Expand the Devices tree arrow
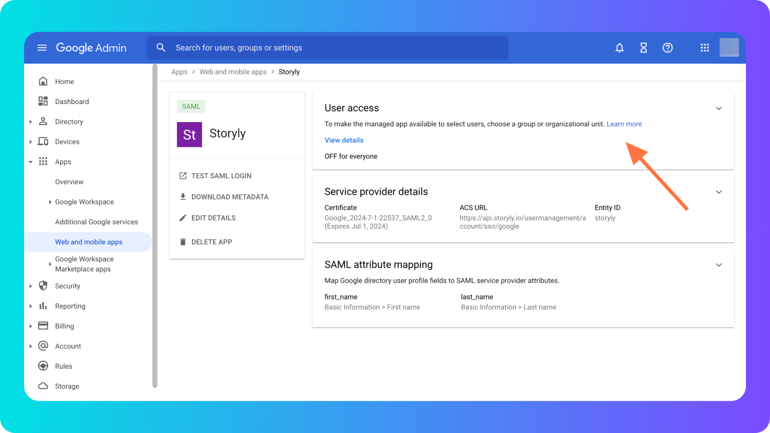The height and width of the screenshot is (433, 770). pyautogui.click(x=31, y=142)
